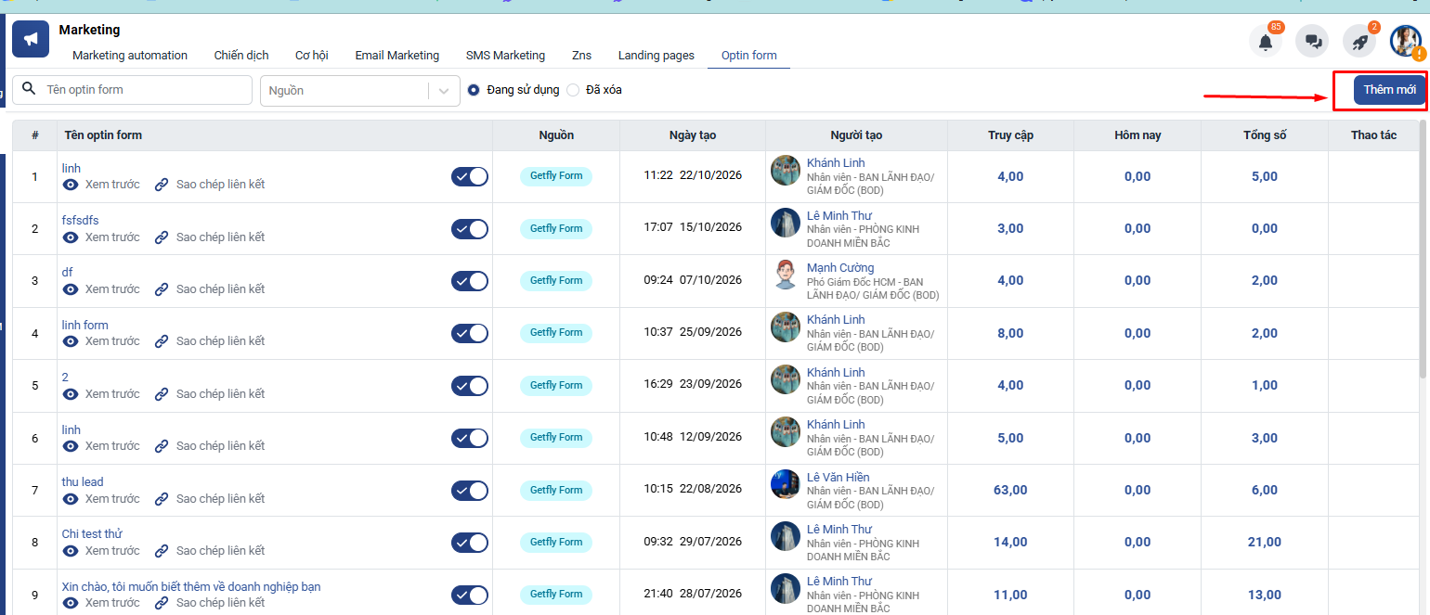Click the link icon for 'thu lead'

[162, 499]
